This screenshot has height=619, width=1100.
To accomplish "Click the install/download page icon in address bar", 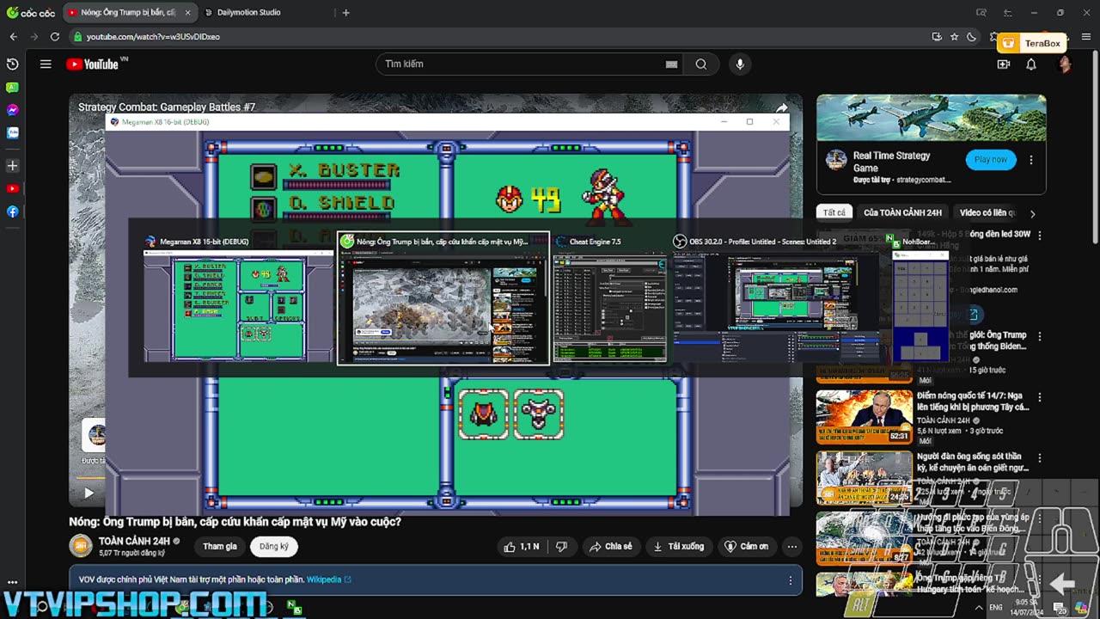I will pos(937,37).
